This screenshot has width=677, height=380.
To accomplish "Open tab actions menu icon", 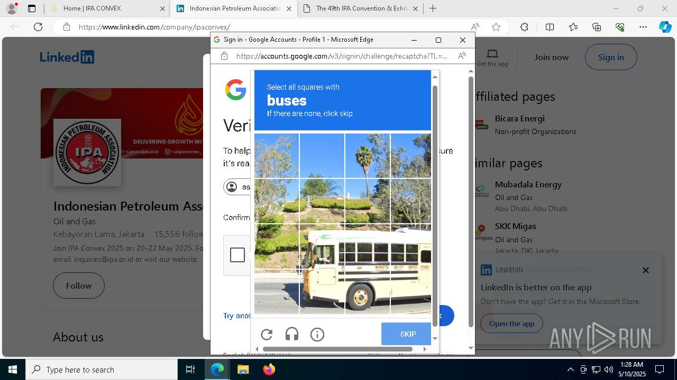I will click(32, 8).
